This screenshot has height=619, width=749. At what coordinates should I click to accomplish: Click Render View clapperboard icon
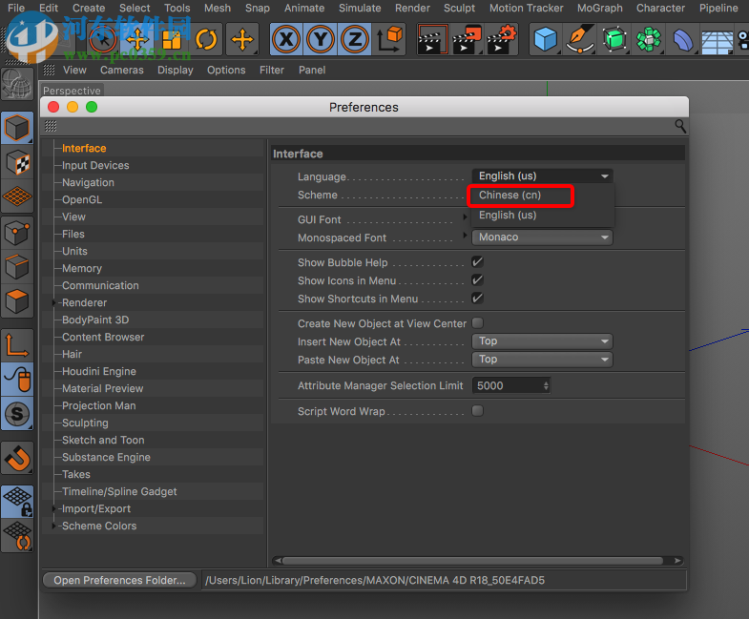pos(432,39)
